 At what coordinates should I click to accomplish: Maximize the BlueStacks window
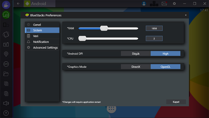pyautogui.click(x=195, y=4)
